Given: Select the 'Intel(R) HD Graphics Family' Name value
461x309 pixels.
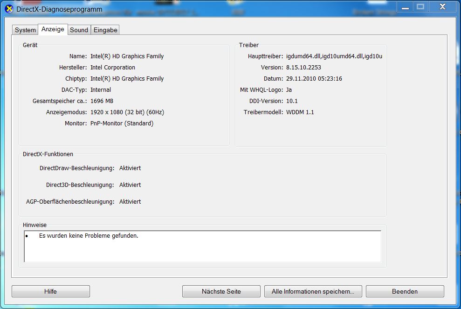Looking at the screenshot, I should pyautogui.click(x=127, y=56).
